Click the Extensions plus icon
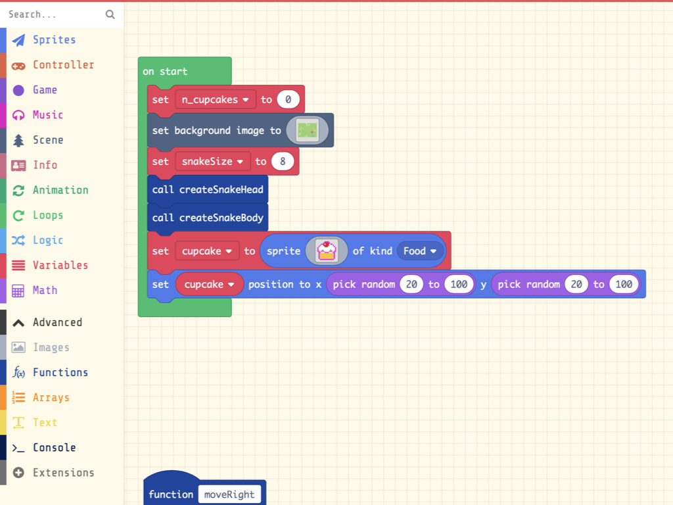Viewport: 673px width, 505px height. click(18, 473)
